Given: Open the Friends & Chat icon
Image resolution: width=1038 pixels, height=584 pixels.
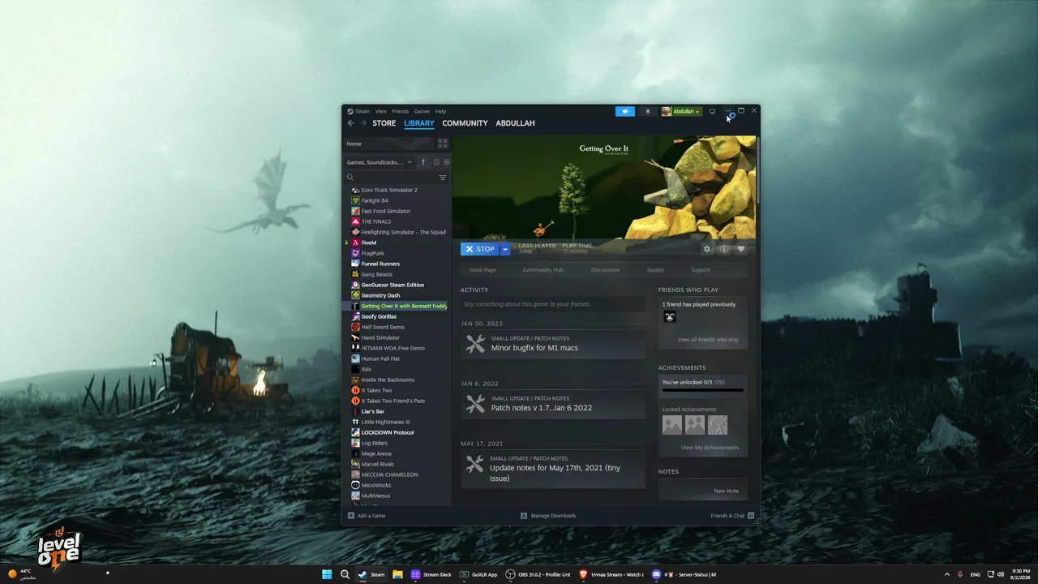Looking at the screenshot, I should [x=751, y=515].
